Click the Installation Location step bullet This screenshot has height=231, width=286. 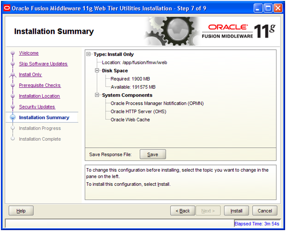(13, 96)
